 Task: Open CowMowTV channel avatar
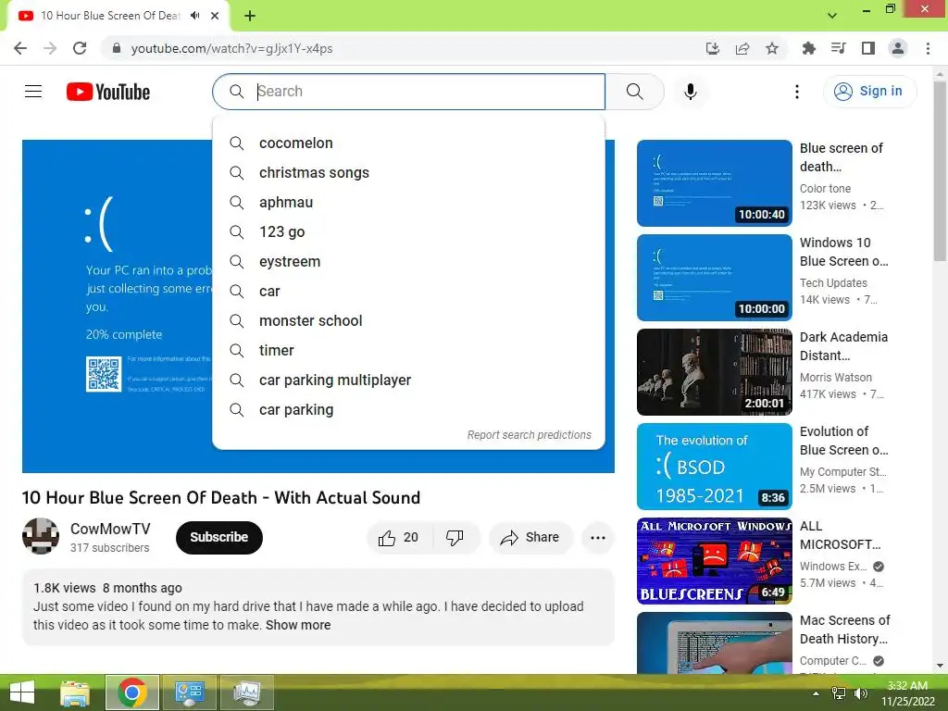pyautogui.click(x=41, y=536)
